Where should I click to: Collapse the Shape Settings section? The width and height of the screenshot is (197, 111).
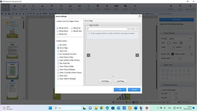pyautogui.click(x=162, y=33)
